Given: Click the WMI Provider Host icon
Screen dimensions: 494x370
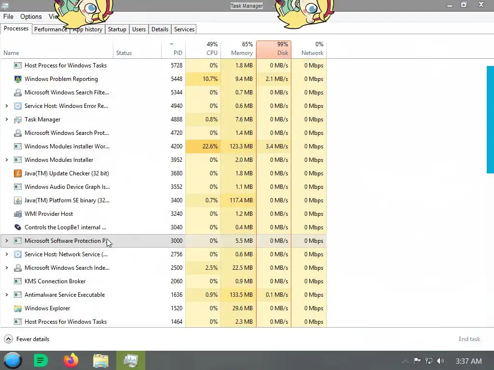Looking at the screenshot, I should point(18,214).
